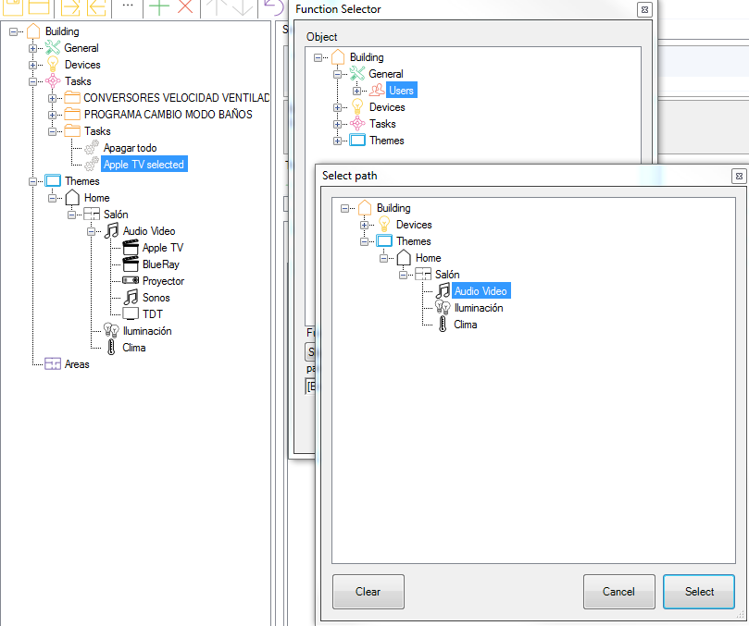Click the Iluminación bulb icon in Select path

click(x=443, y=308)
